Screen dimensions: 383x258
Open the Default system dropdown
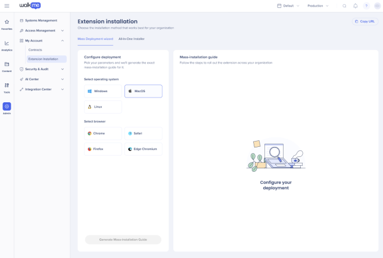click(x=288, y=6)
